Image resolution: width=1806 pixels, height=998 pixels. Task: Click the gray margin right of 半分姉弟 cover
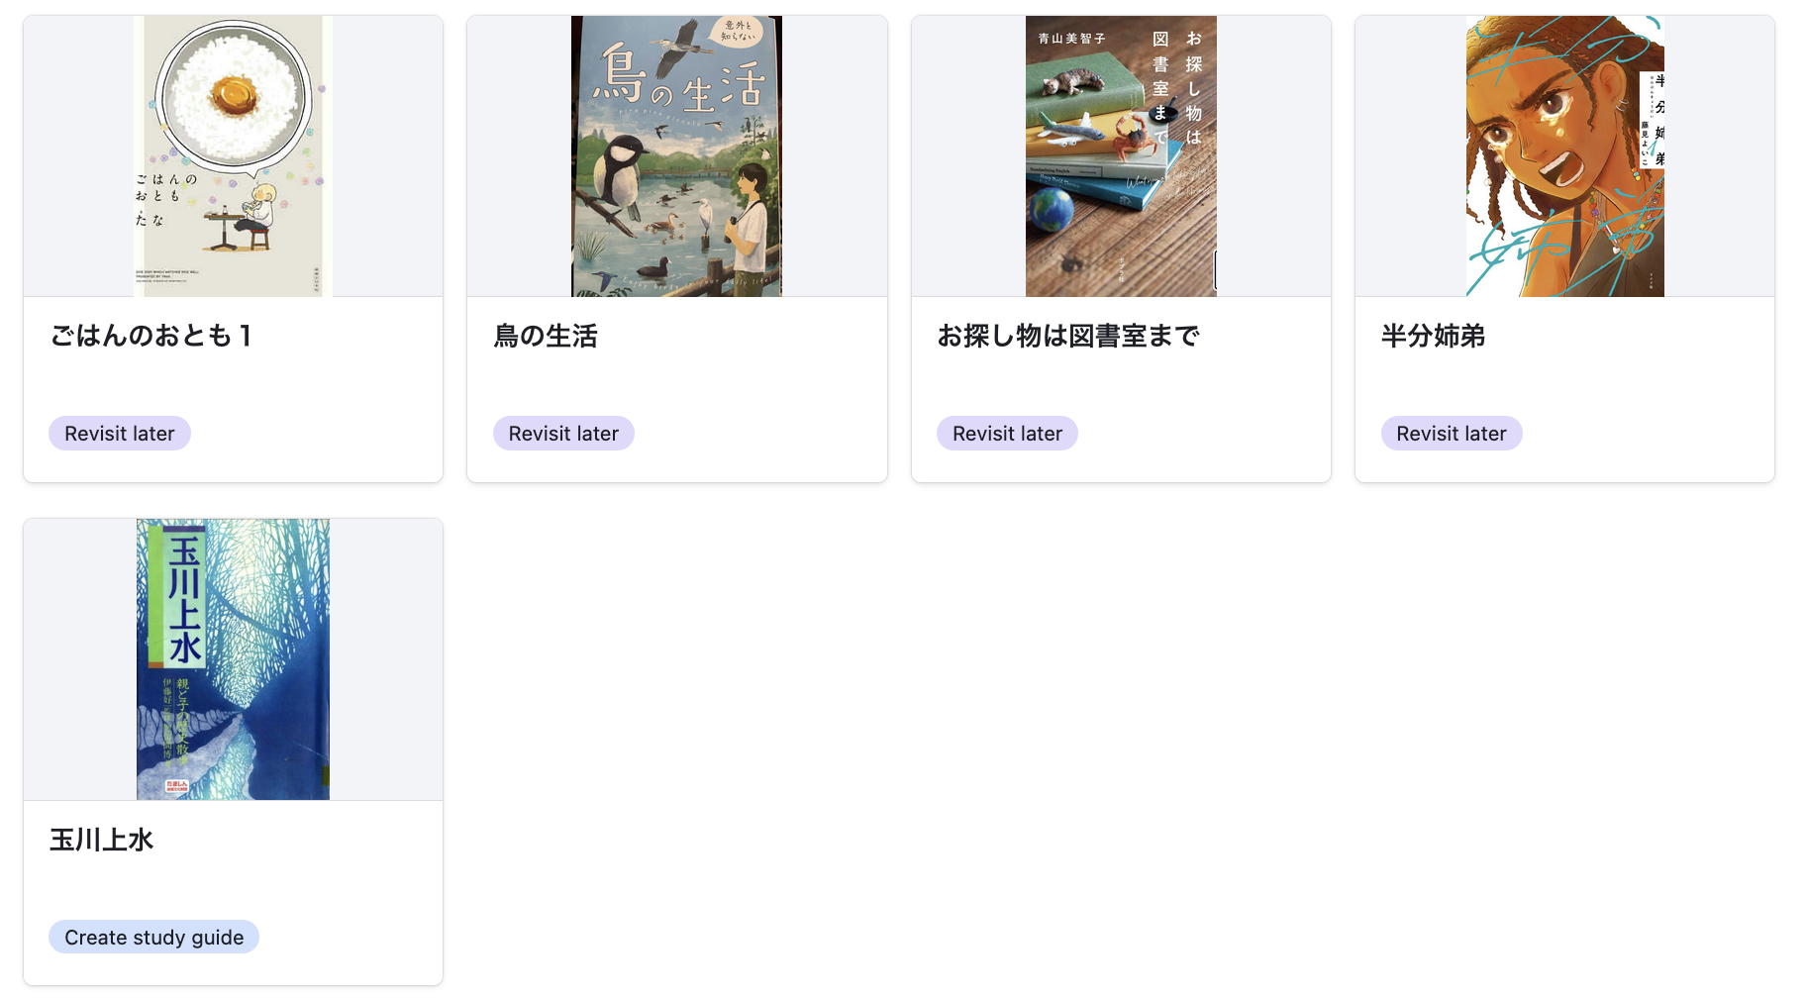tap(1719, 156)
